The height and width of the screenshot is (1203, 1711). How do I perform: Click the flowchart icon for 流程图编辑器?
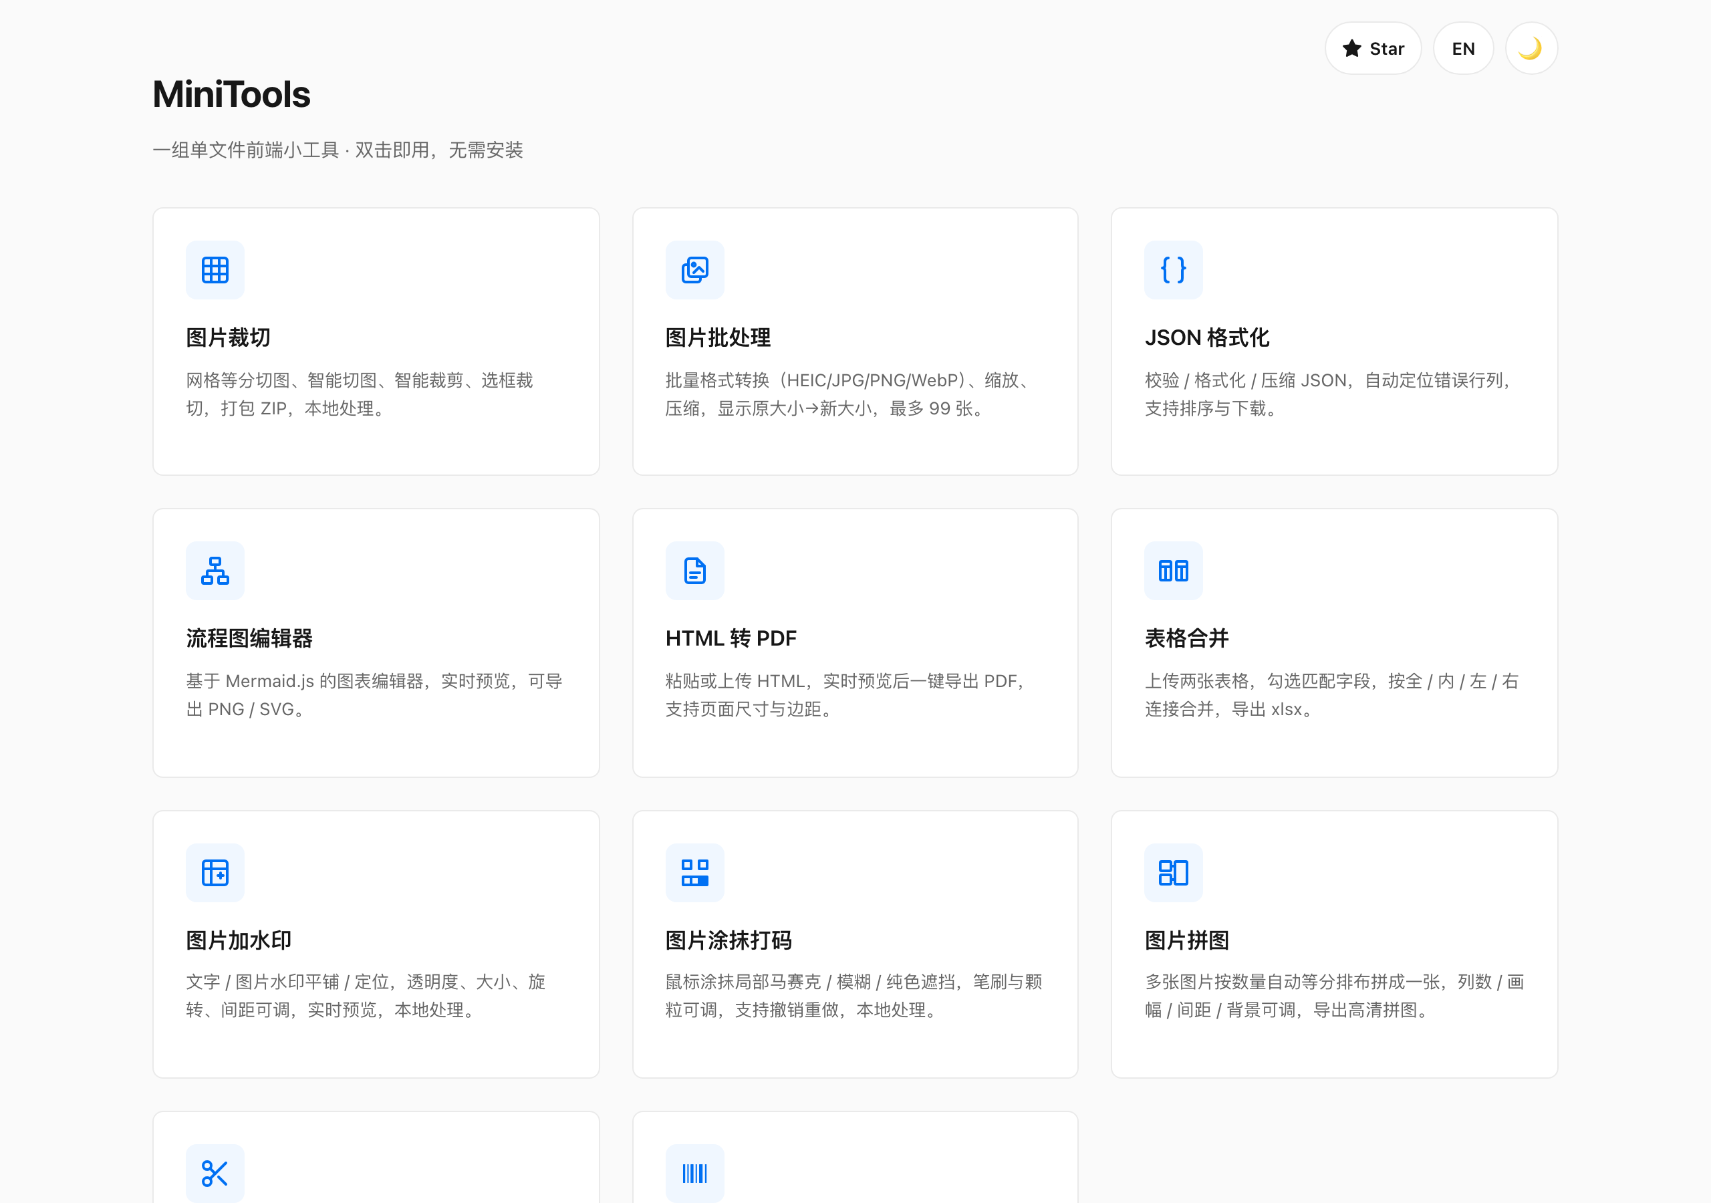(x=215, y=571)
